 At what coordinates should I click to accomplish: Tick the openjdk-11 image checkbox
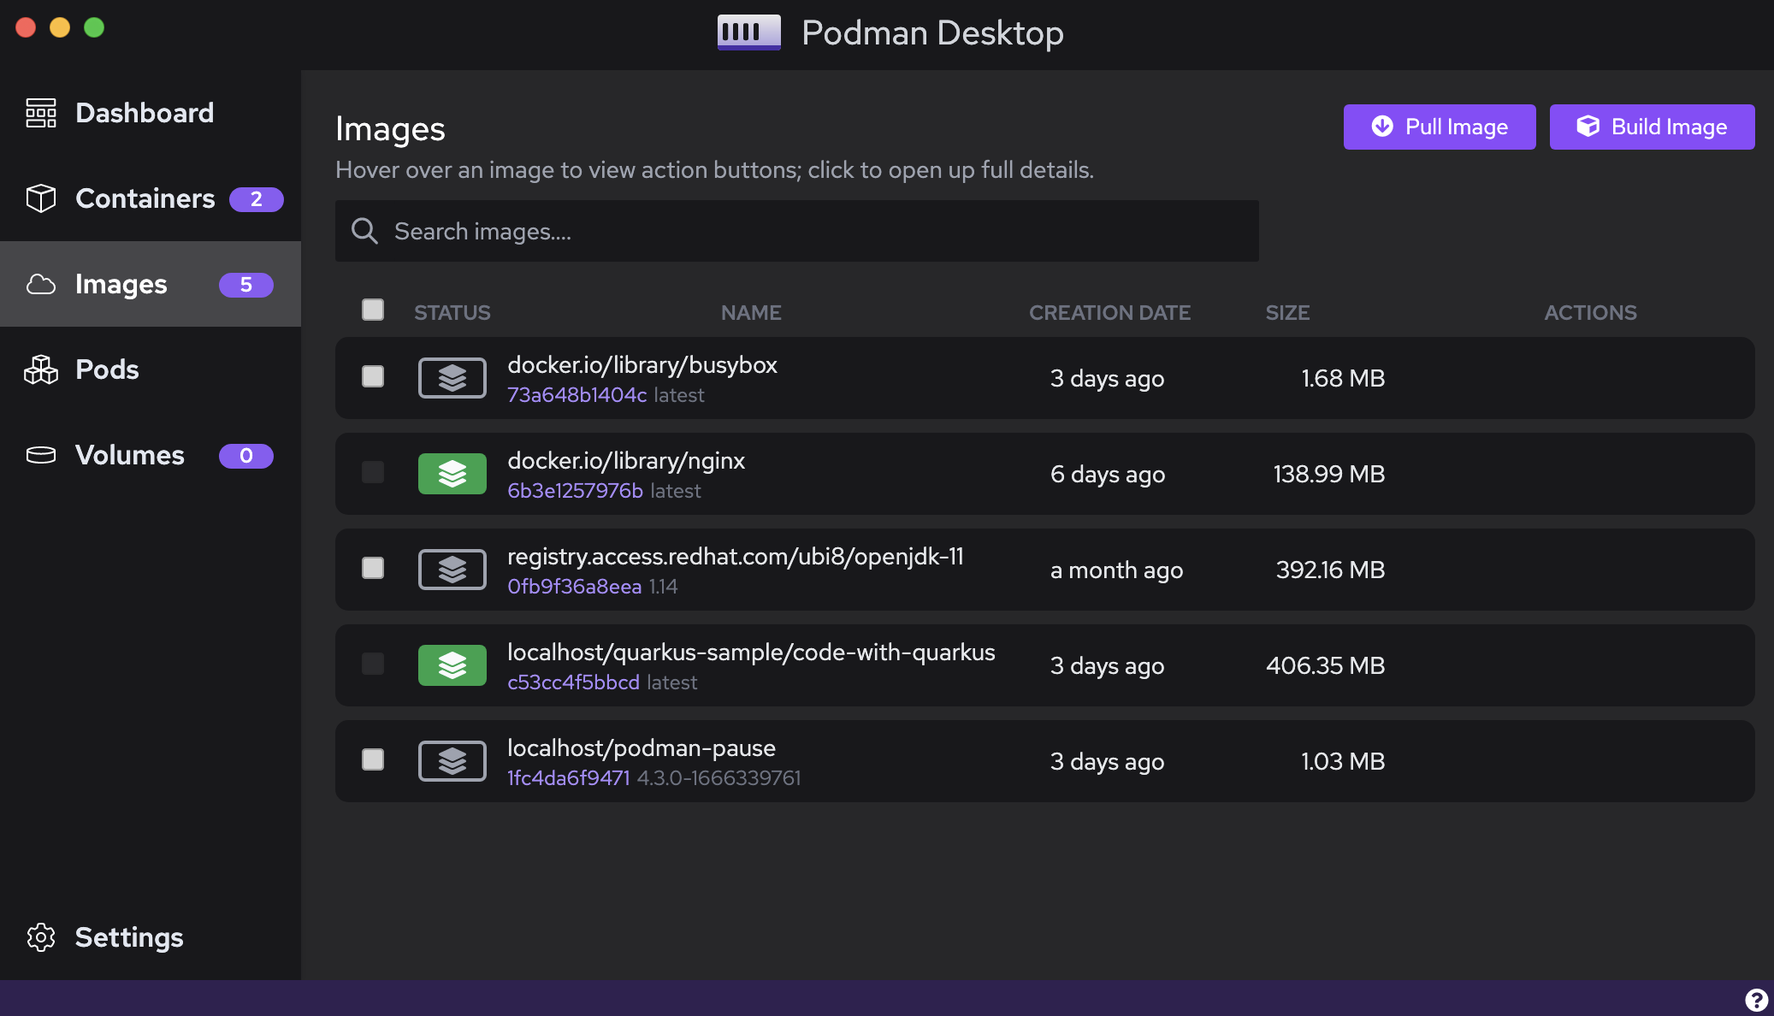[x=373, y=568]
